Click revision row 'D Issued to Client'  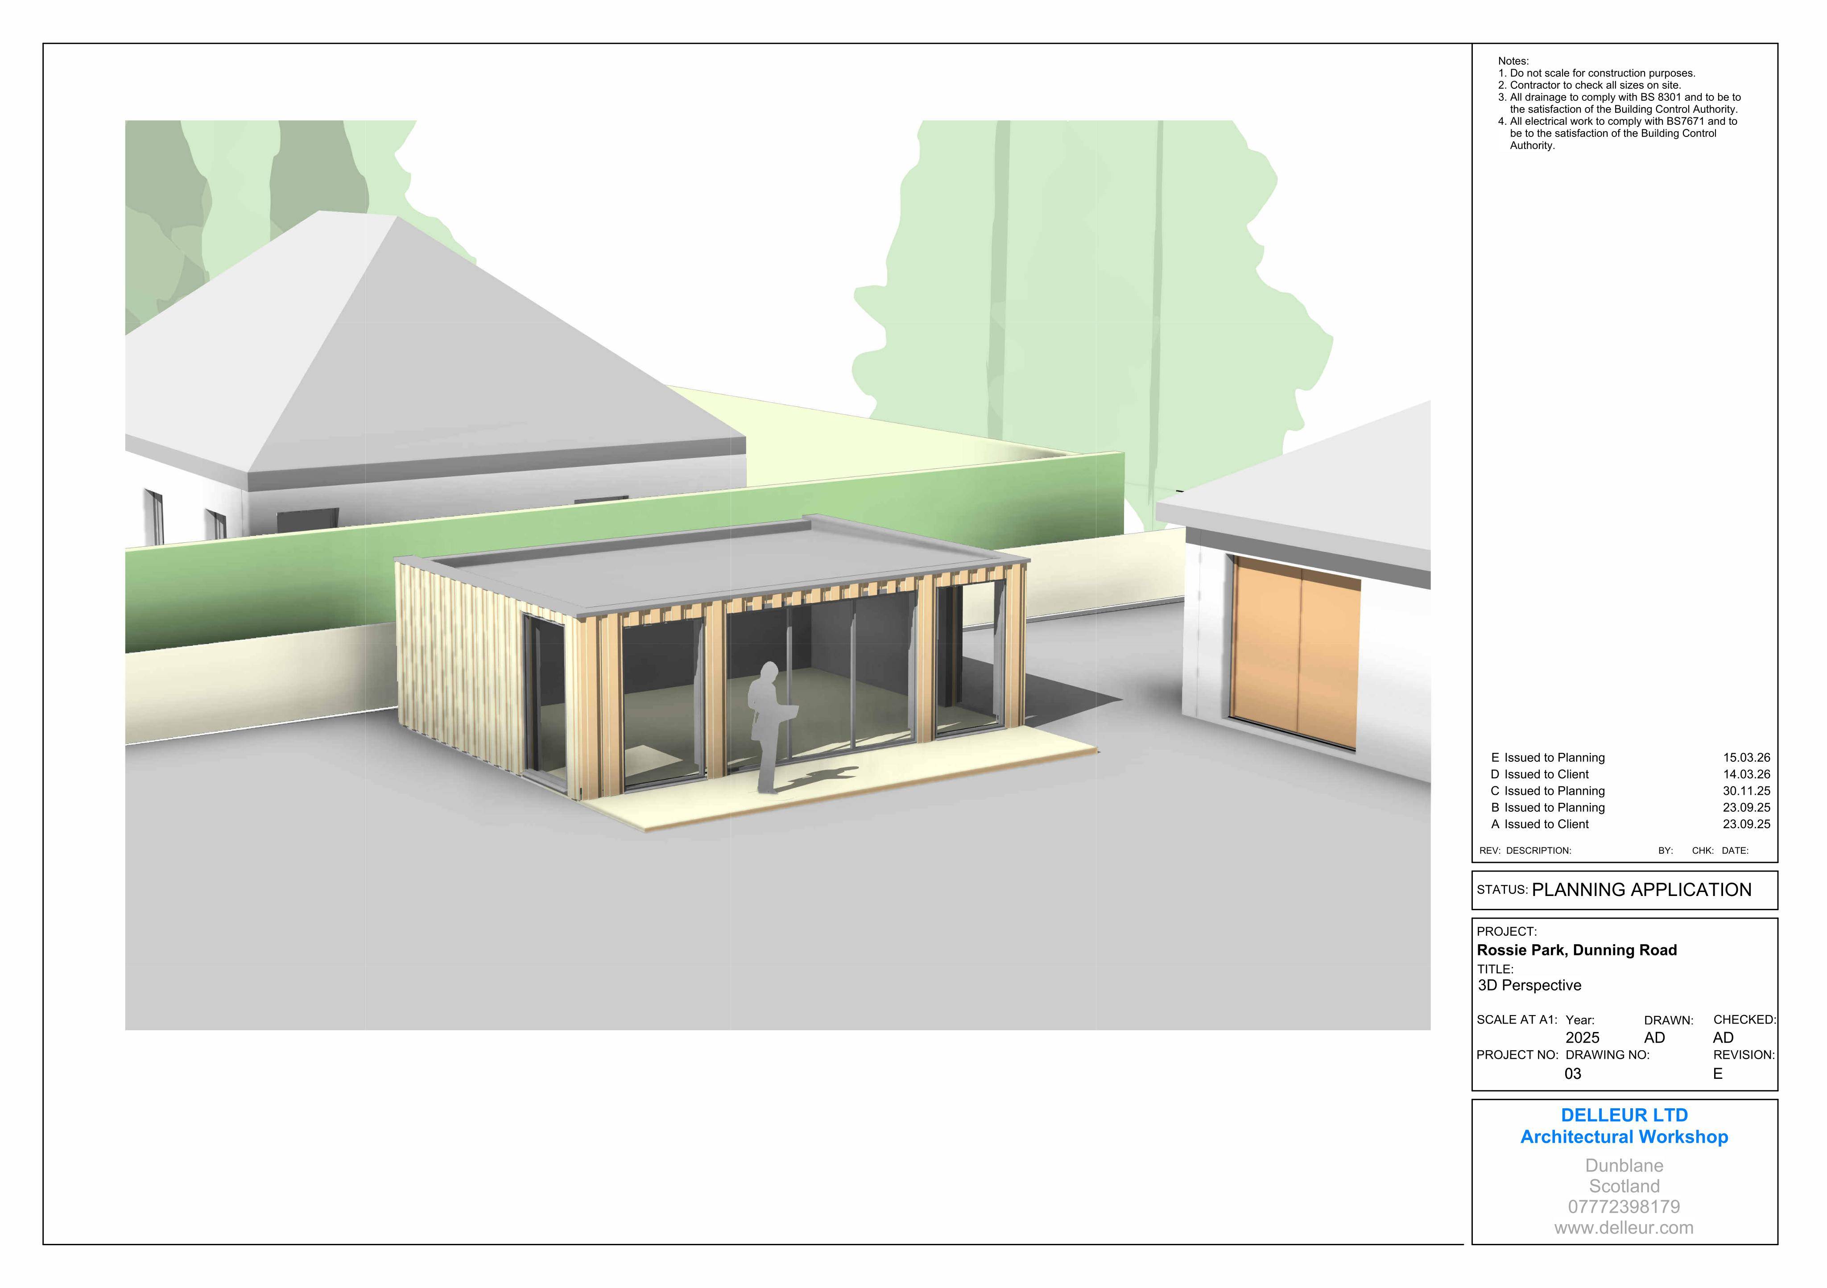click(1630, 774)
